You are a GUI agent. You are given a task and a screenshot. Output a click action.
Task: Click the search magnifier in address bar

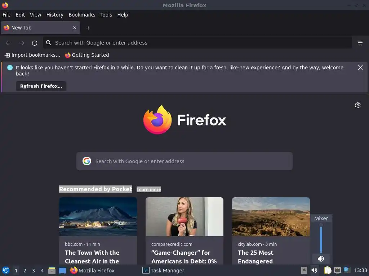click(49, 43)
